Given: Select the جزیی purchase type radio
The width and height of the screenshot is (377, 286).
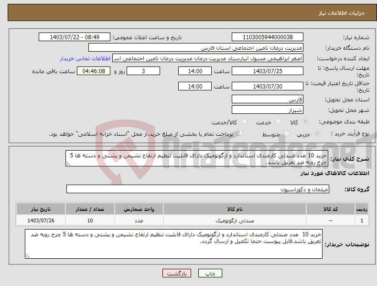Looking at the screenshot, I should [x=317, y=133].
